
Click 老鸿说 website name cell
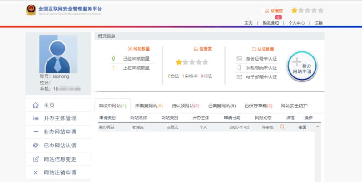click(x=138, y=127)
